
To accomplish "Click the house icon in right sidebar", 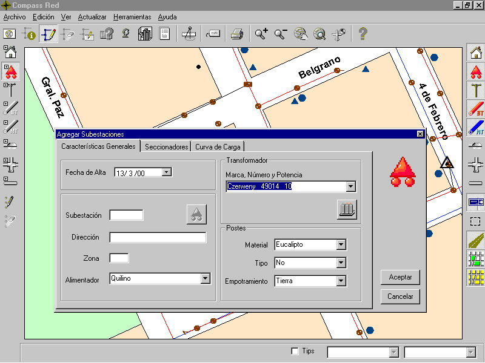I will click(x=476, y=52).
